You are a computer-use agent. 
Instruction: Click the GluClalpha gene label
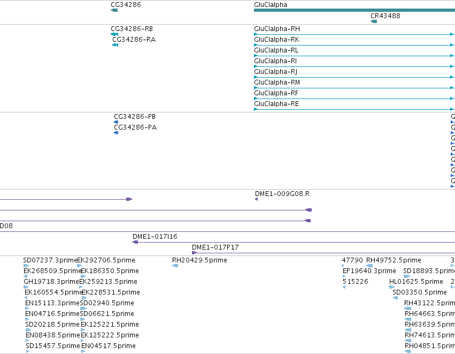coord(271,5)
